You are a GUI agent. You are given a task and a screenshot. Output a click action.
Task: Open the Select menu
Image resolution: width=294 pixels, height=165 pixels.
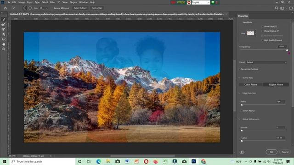click(45, 2)
